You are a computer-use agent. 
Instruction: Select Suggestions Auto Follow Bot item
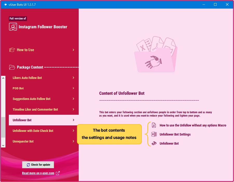(44, 99)
